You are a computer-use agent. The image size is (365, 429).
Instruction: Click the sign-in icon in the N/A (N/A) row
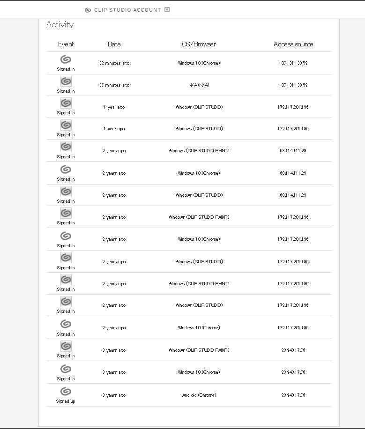point(66,81)
